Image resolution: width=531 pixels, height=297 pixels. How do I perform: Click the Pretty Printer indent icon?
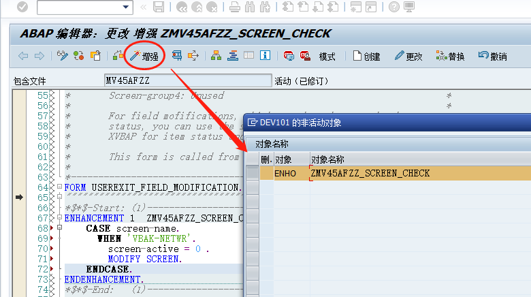[x=232, y=56]
